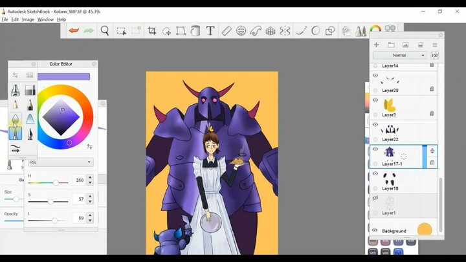Select the Text tool

210,30
